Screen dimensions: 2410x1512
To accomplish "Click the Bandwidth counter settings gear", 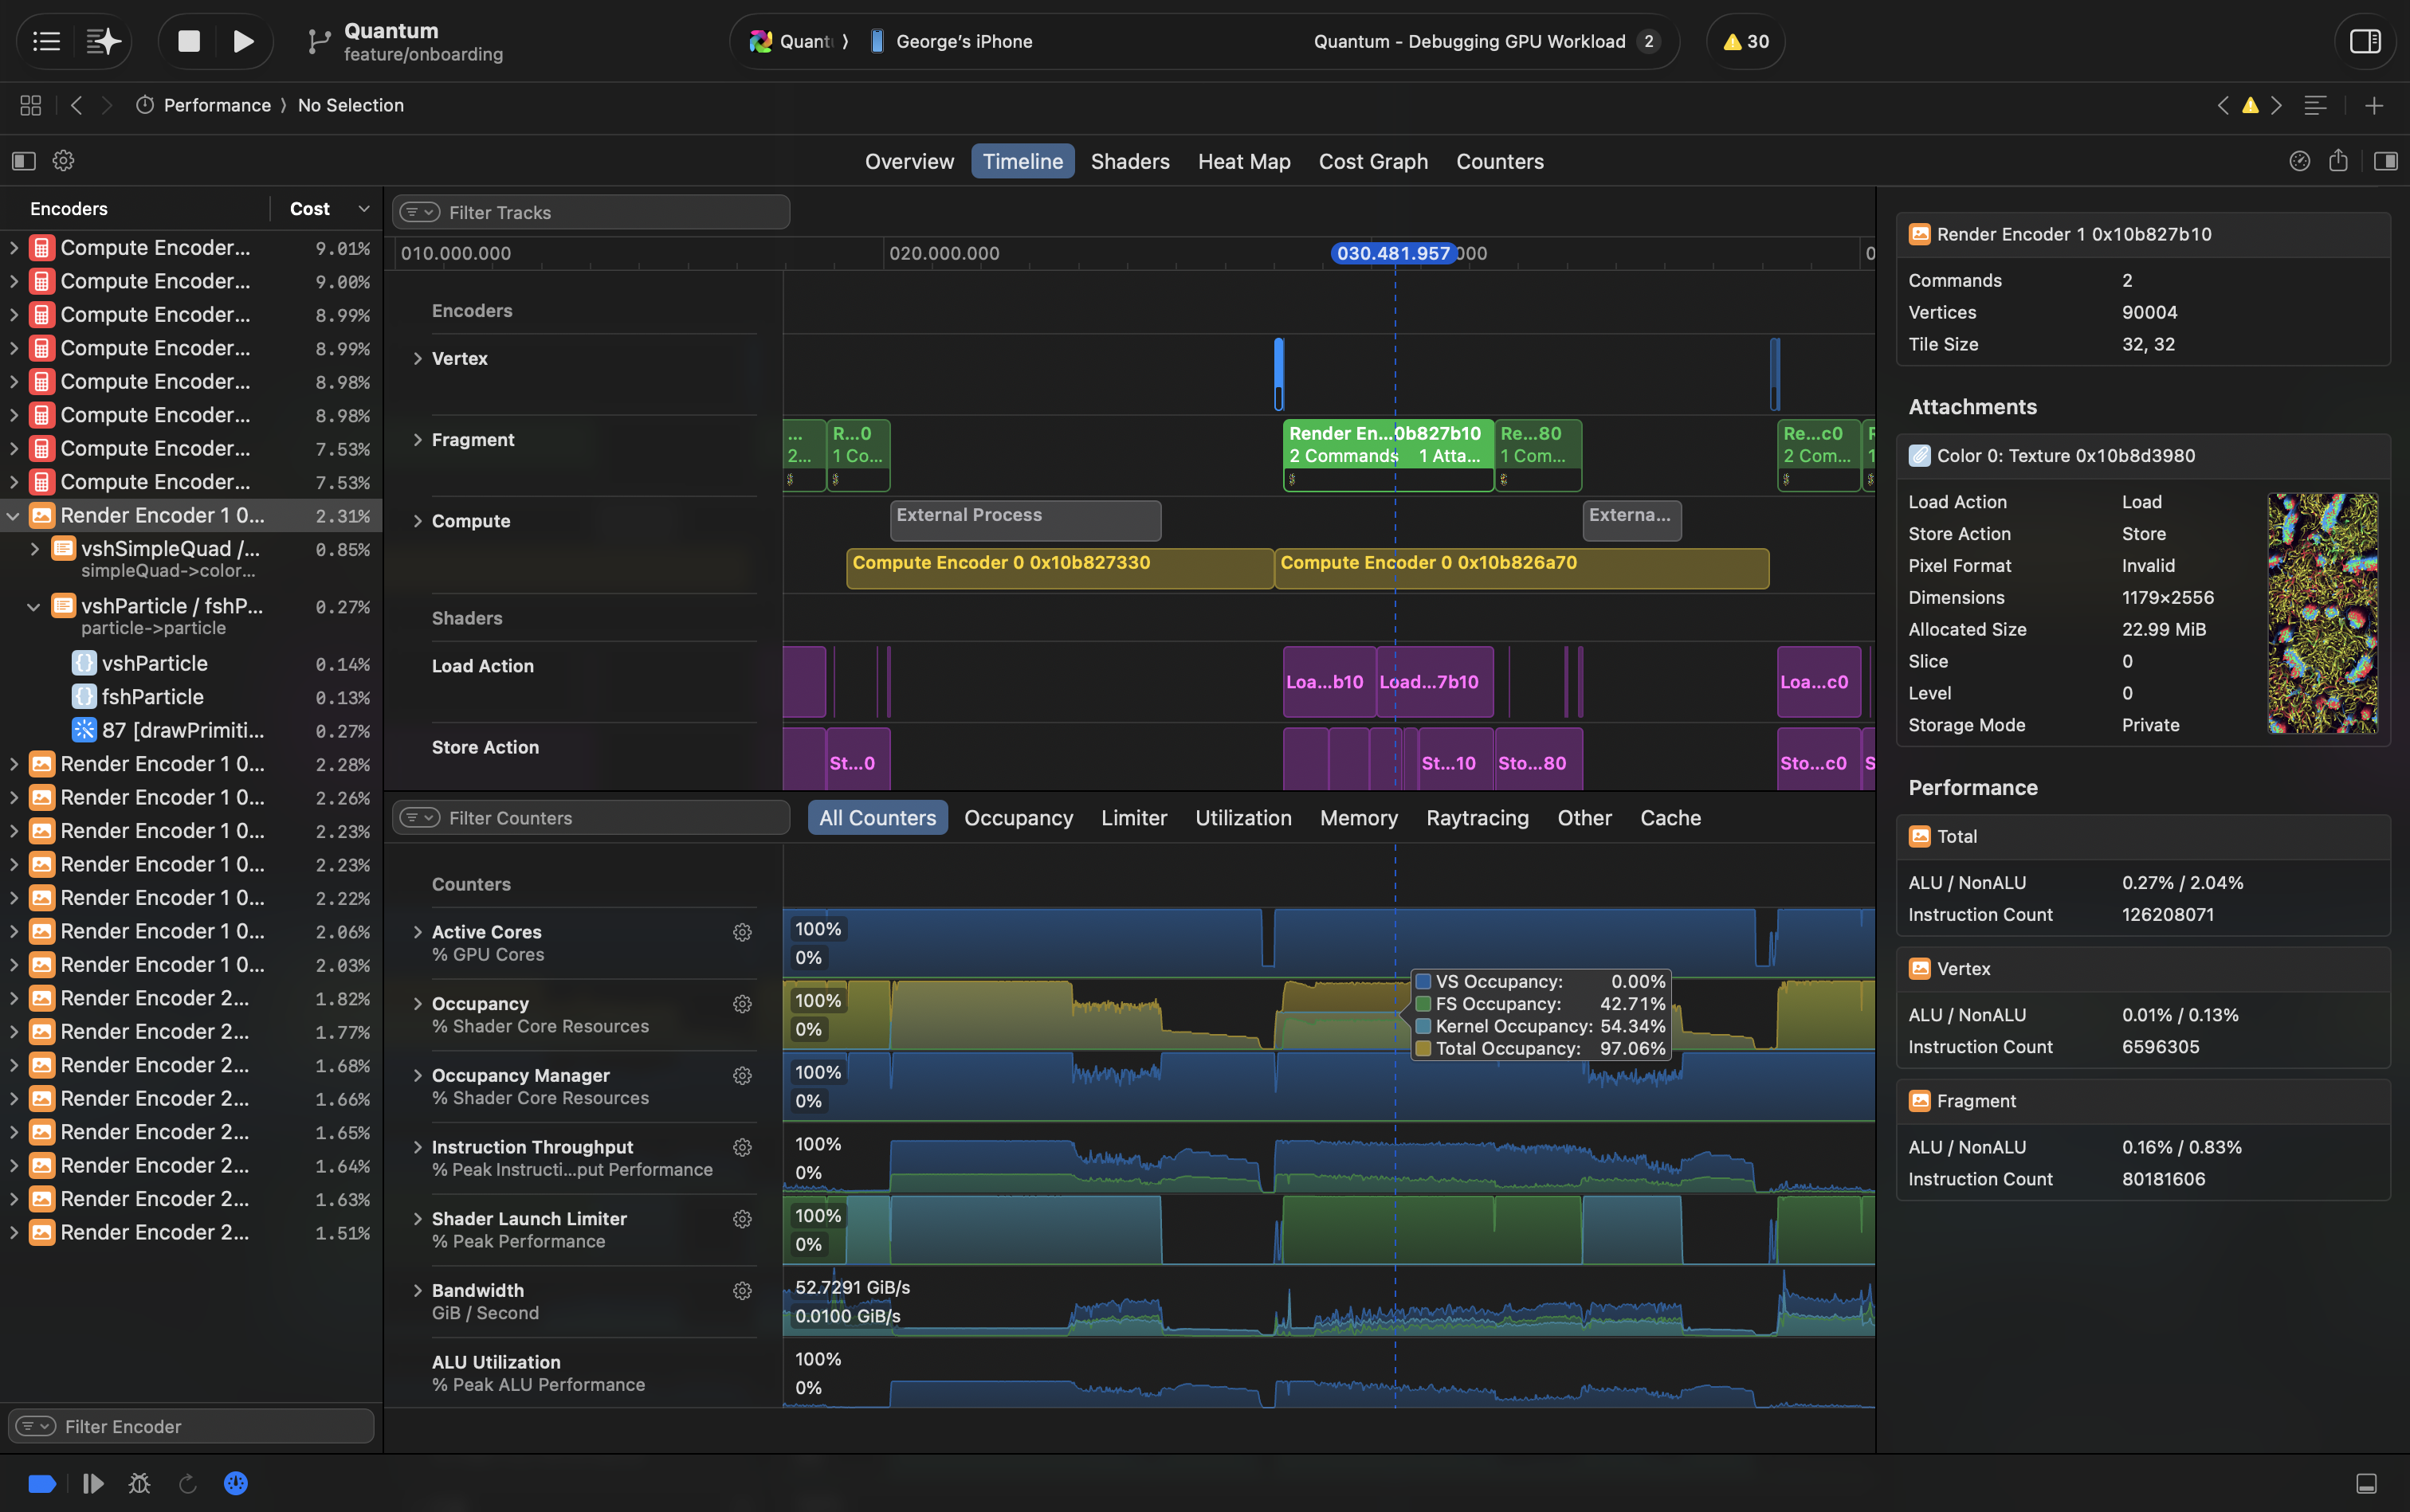I will [x=741, y=1291].
